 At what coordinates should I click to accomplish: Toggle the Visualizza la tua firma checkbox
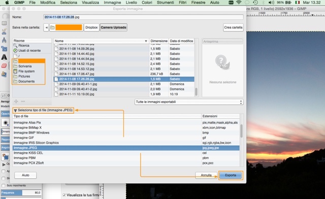click(64, 195)
